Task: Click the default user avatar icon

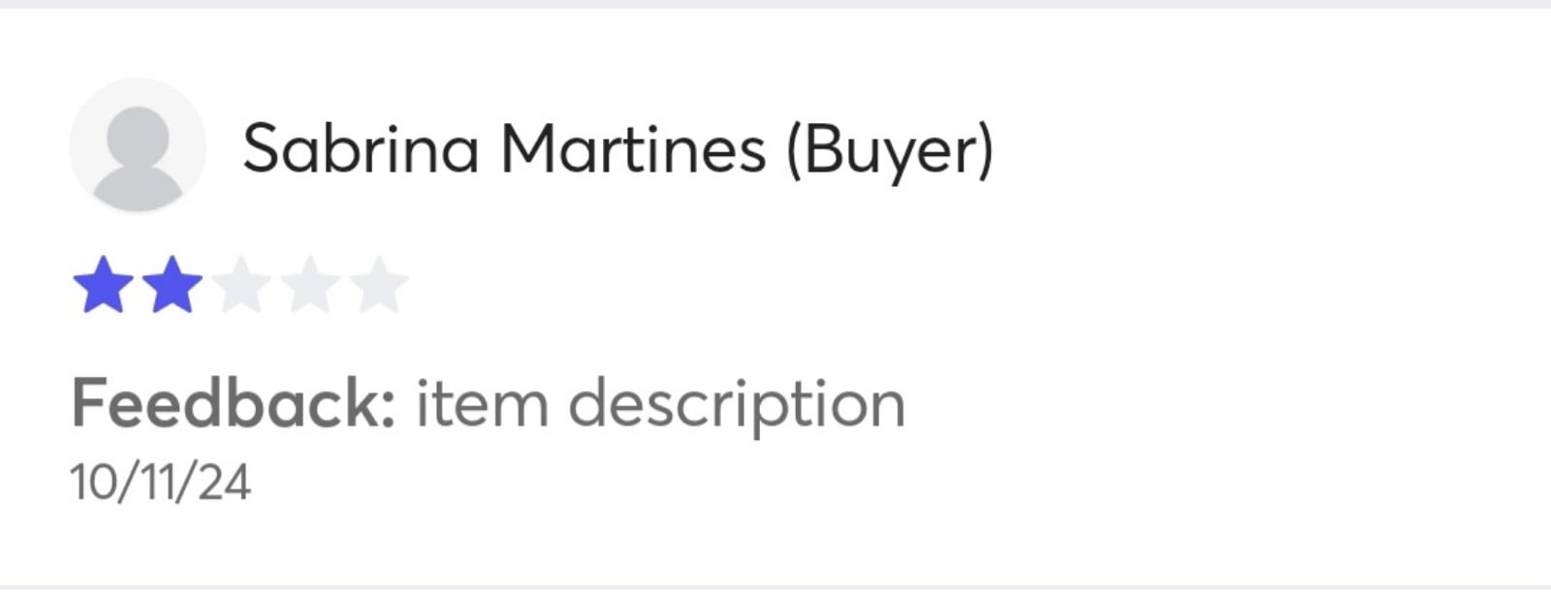Action: [x=138, y=146]
